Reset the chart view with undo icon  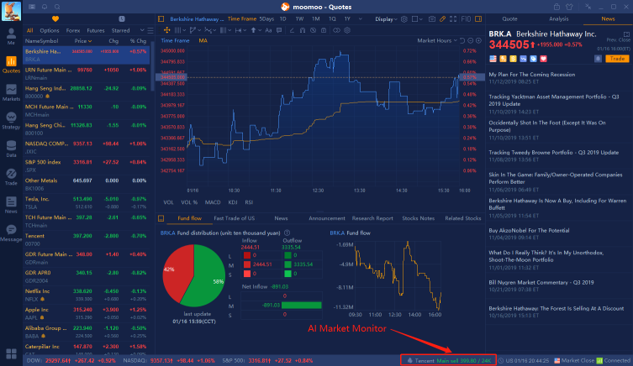(x=462, y=40)
